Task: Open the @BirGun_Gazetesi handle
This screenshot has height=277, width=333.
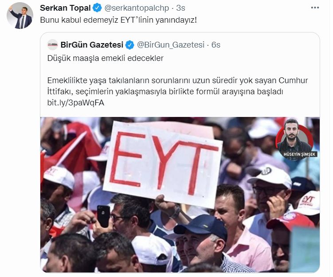Action: (171, 45)
